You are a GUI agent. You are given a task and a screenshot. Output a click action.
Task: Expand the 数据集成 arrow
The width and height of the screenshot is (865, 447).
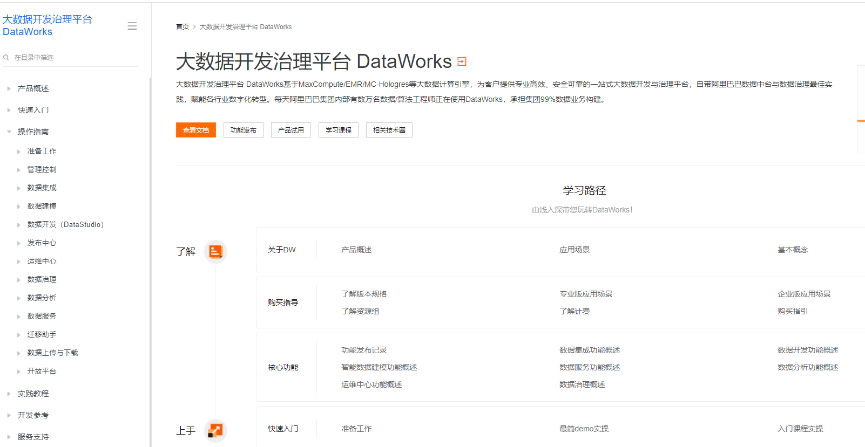coord(18,188)
